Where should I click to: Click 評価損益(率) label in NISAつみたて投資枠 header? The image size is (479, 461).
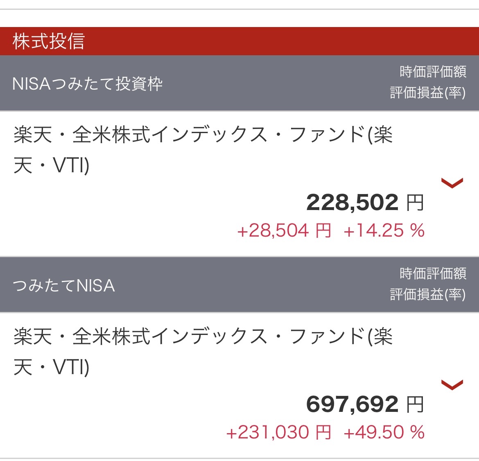tap(427, 93)
